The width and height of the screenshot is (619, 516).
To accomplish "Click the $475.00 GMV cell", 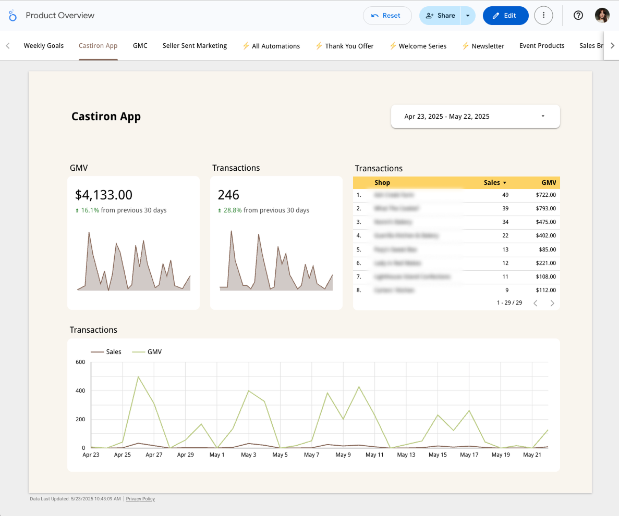I will coord(546,222).
